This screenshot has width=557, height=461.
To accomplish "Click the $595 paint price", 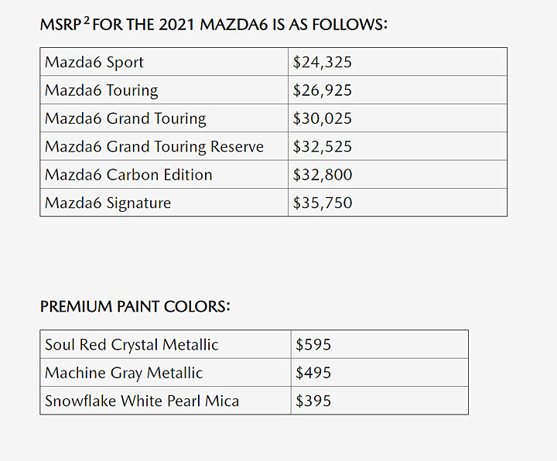I will [x=313, y=344].
